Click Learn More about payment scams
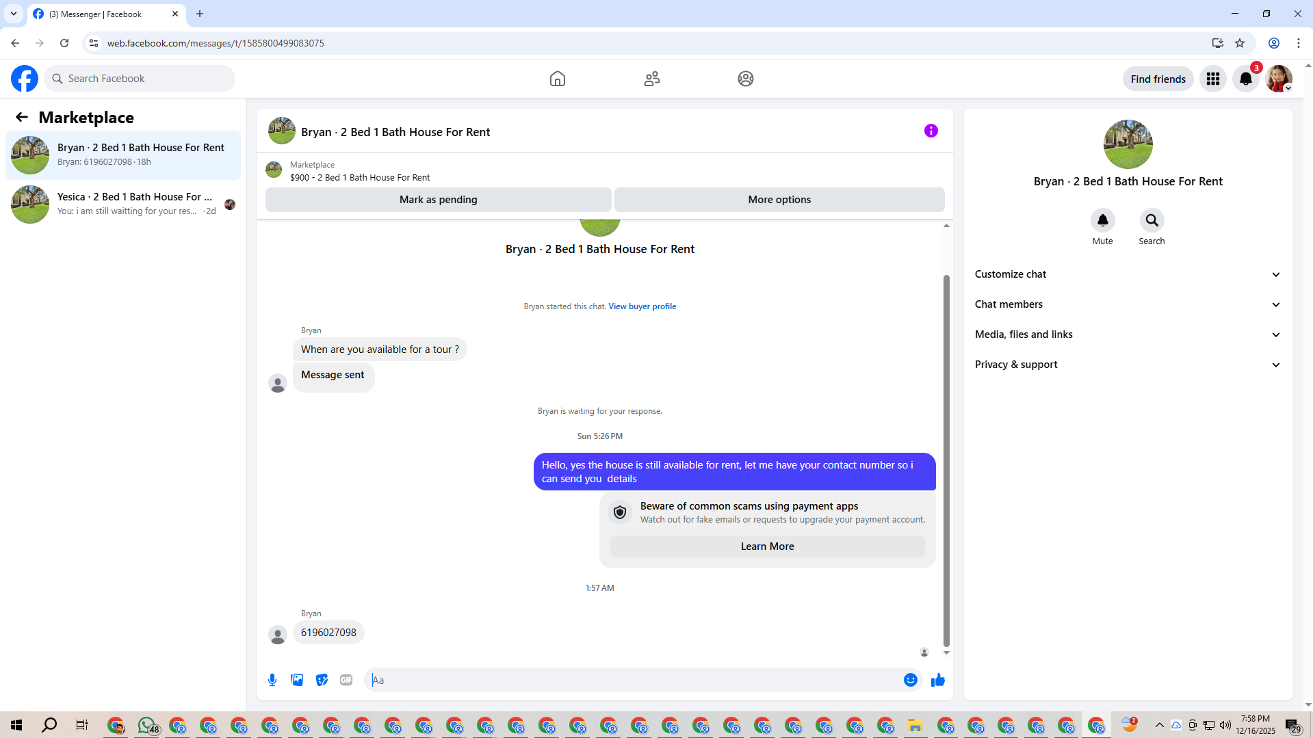 [768, 546]
